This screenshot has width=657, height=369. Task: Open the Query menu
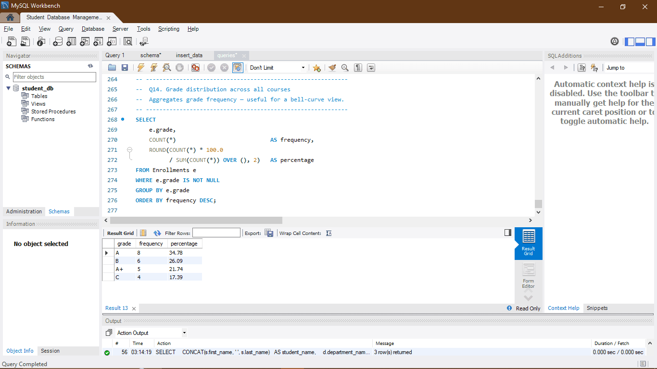66,29
